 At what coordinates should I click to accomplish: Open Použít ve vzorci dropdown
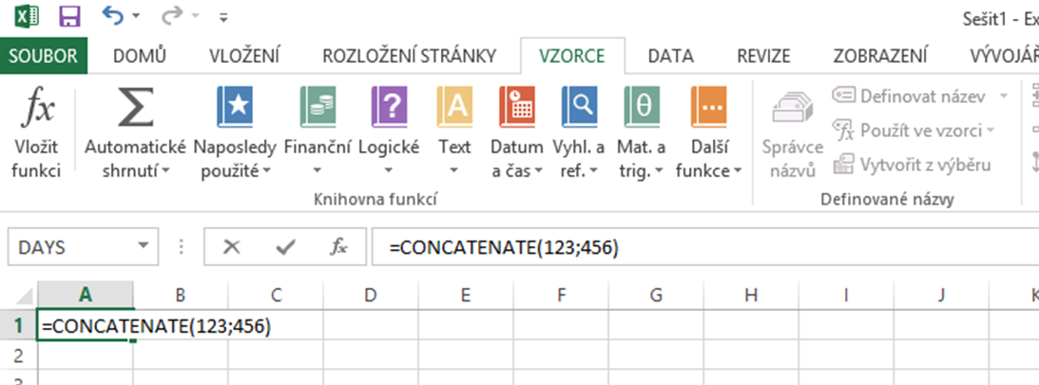click(914, 130)
